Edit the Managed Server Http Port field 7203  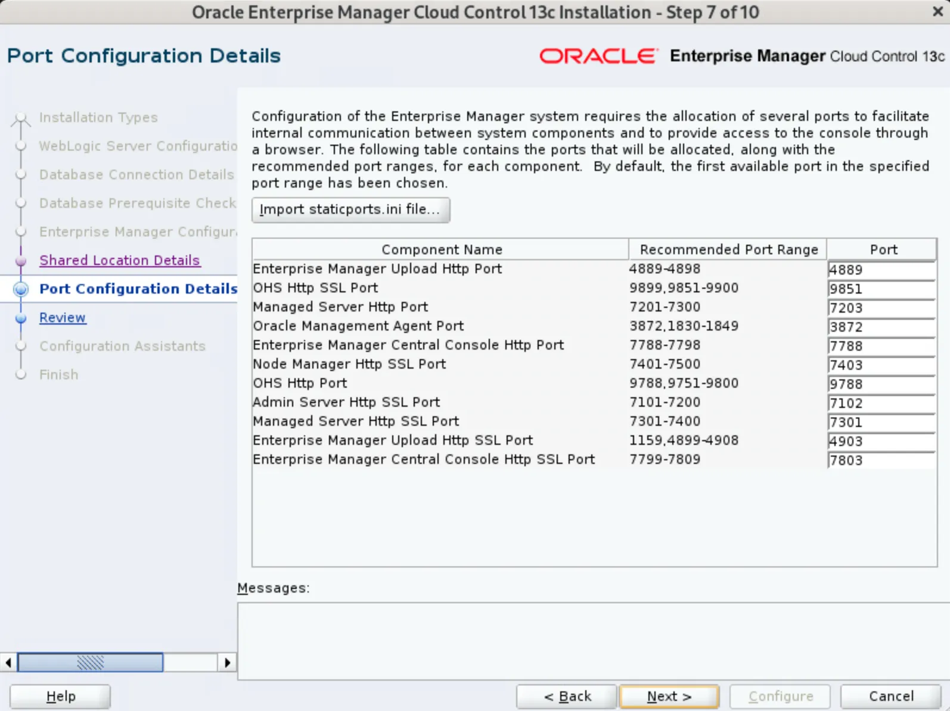coord(881,308)
